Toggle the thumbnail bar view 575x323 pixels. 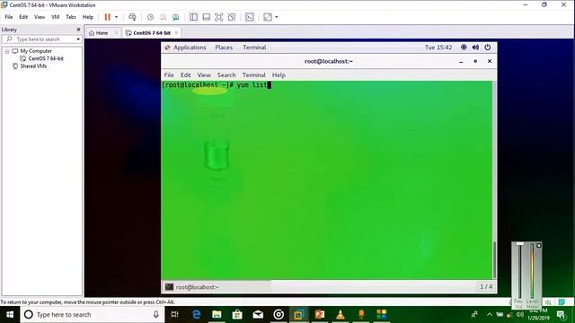point(207,17)
